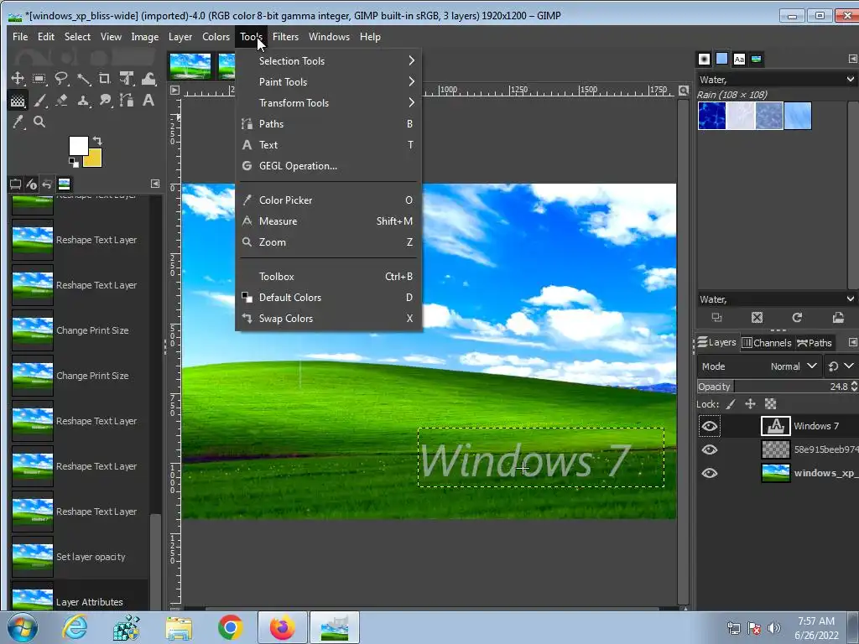Toggle lock alpha channel
This screenshot has height=644, width=859.
pos(770,404)
